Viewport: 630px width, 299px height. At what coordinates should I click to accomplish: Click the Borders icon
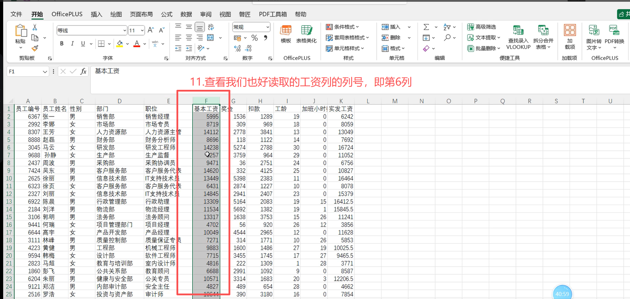101,44
